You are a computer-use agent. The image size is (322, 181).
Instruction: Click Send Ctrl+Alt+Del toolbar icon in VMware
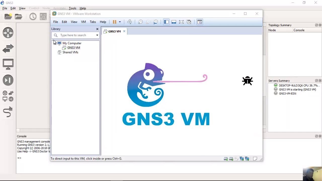(130, 22)
